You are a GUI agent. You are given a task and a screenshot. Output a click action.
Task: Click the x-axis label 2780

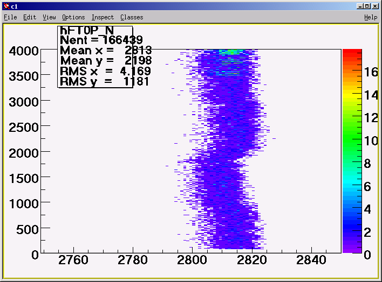pos(133,260)
